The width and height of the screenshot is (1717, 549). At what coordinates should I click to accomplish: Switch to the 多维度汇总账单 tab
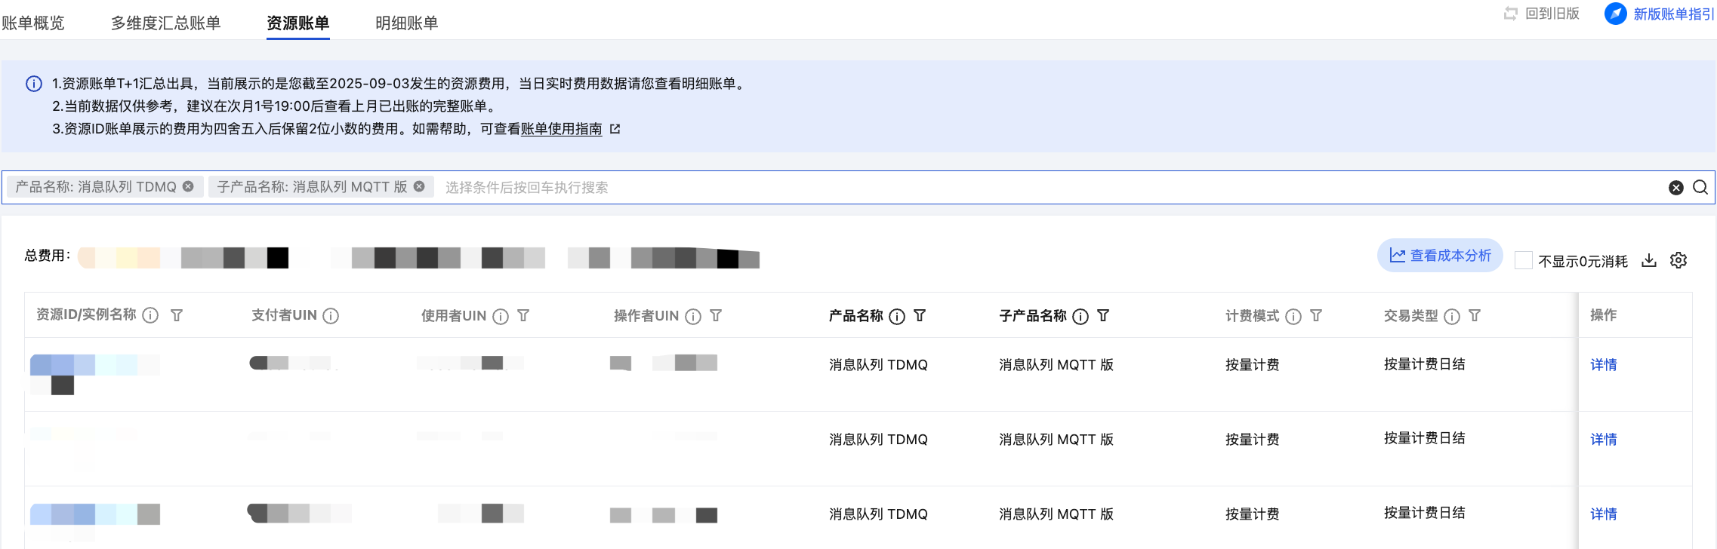165,23
